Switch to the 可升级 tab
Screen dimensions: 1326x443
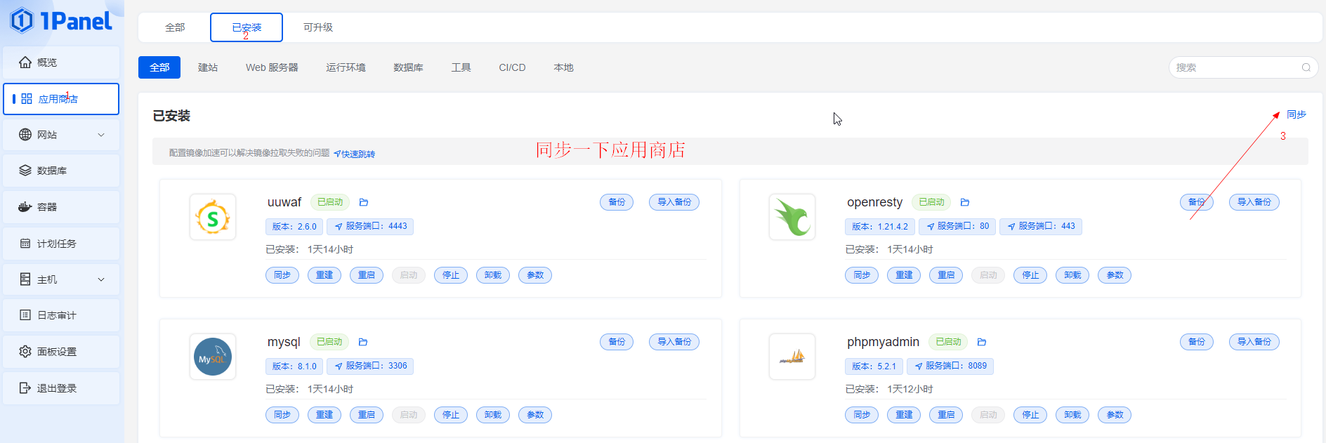(x=318, y=27)
